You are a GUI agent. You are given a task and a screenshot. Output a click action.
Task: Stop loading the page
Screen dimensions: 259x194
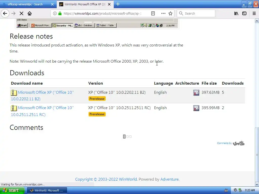click(21, 13)
